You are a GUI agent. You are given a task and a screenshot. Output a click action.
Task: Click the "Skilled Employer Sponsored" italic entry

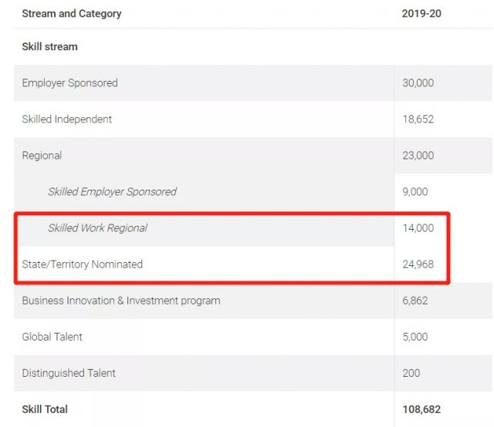pyautogui.click(x=112, y=192)
